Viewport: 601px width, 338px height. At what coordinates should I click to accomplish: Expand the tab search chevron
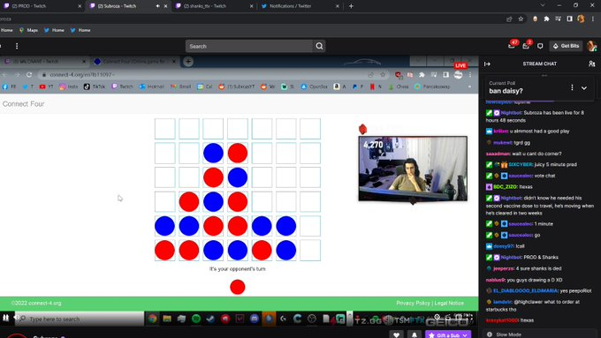543,5
